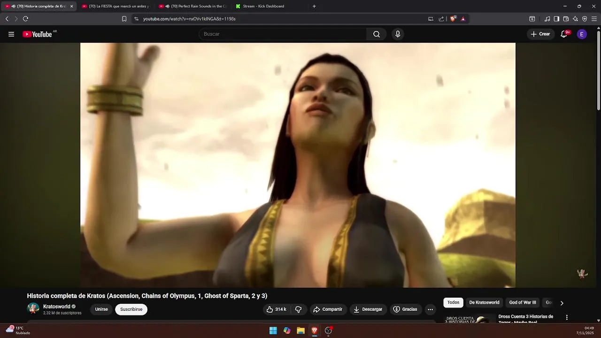Click the page vertical scrollbar

click(599, 70)
